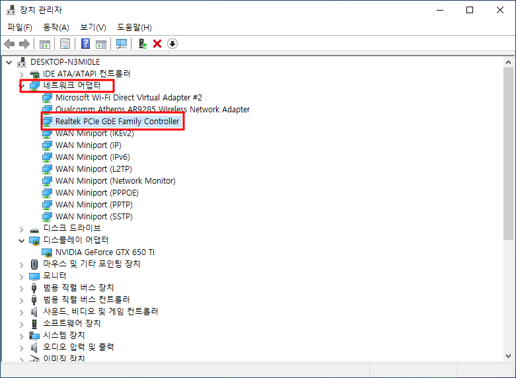The width and height of the screenshot is (516, 378).
Task: Click the vertical scrollbar thumb
Action: point(508,153)
